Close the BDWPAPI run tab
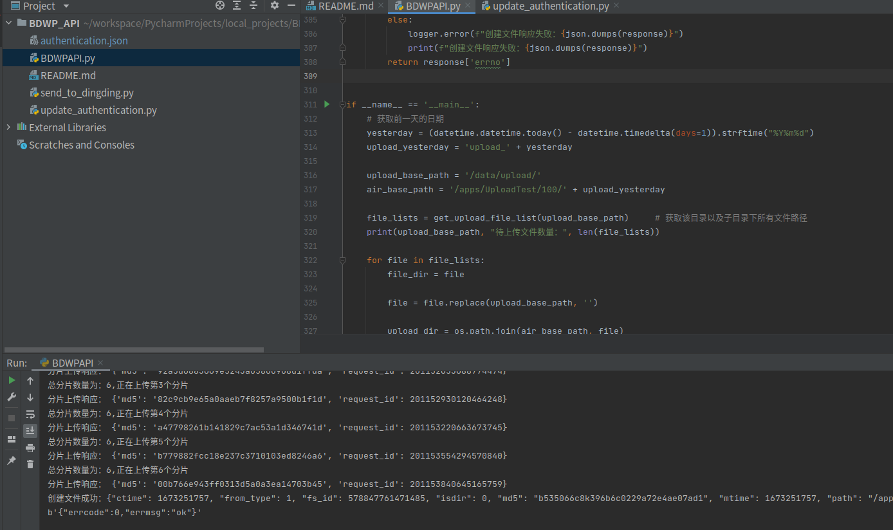 point(100,363)
